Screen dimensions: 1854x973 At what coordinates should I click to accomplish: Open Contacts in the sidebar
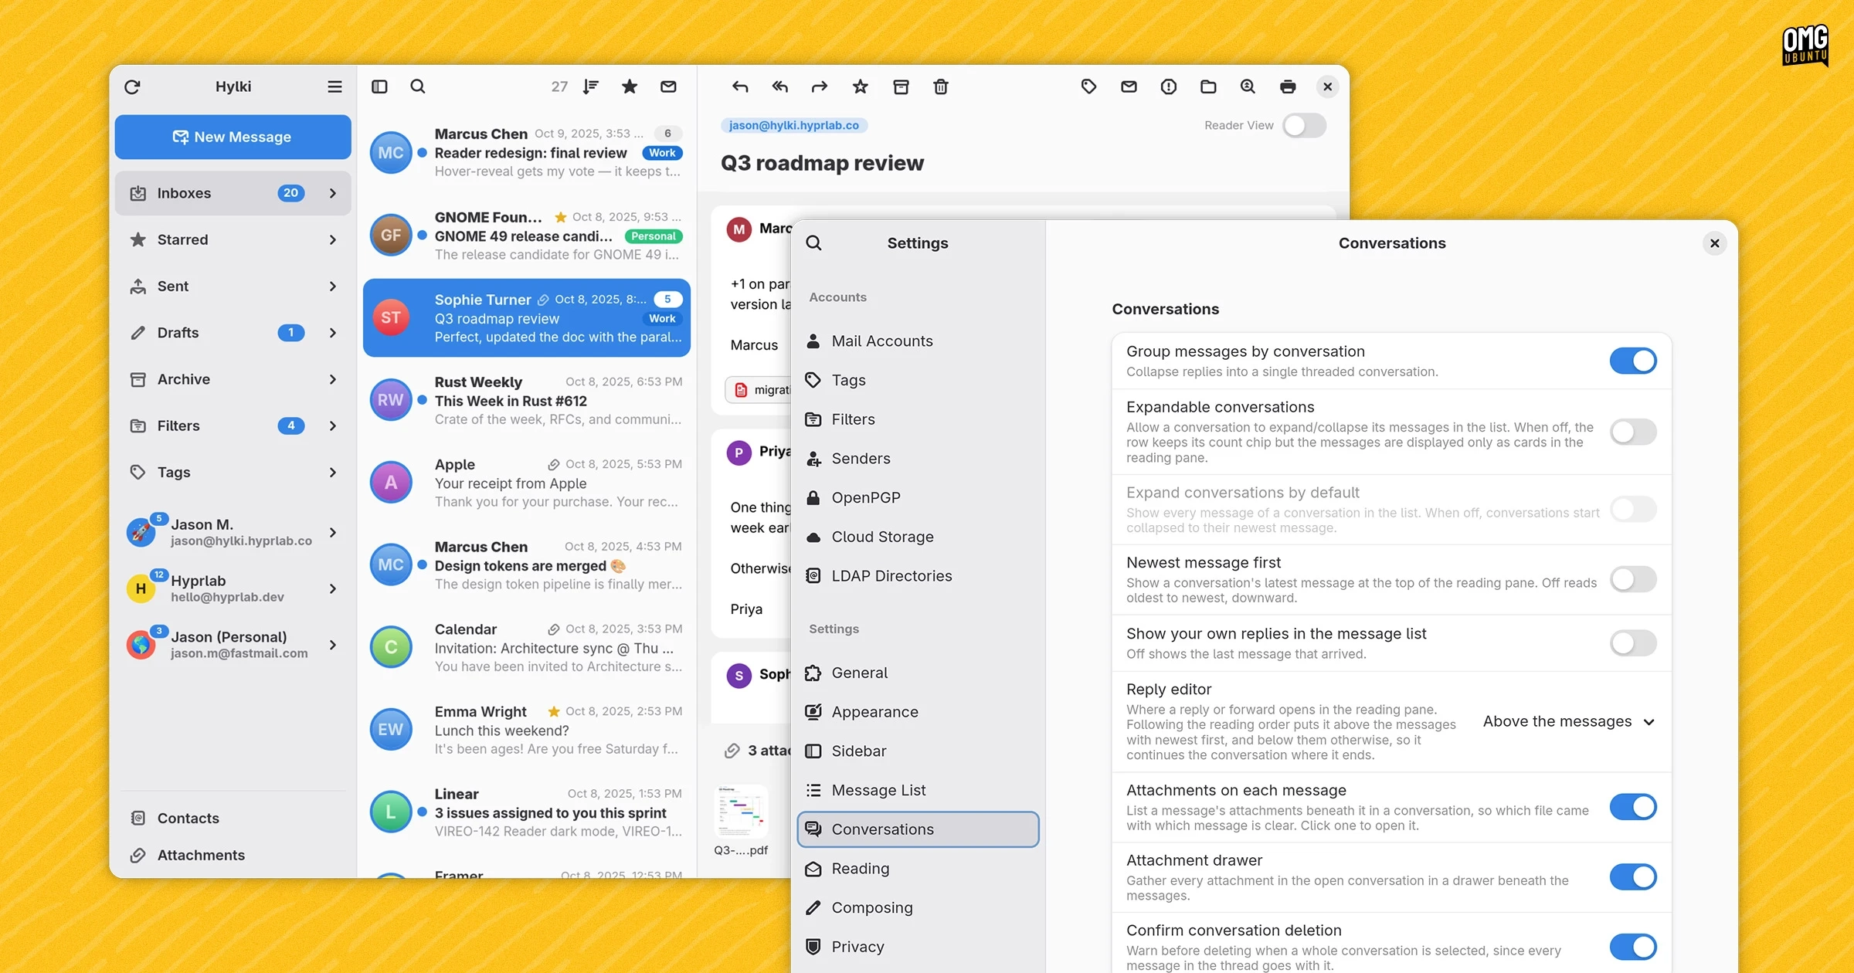[x=233, y=818]
